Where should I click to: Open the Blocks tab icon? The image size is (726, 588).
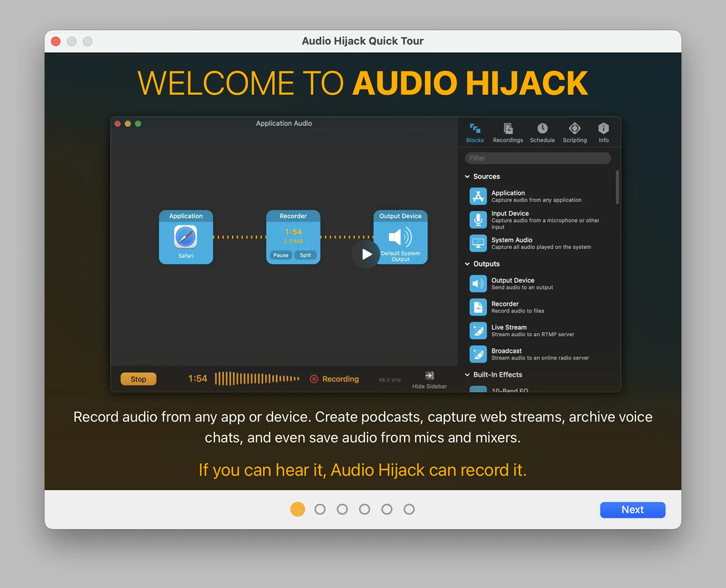[475, 128]
